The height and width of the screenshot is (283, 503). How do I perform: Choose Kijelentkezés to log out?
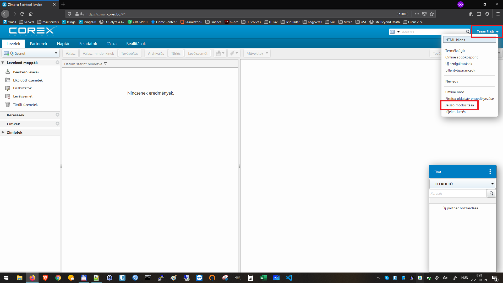coord(455,112)
